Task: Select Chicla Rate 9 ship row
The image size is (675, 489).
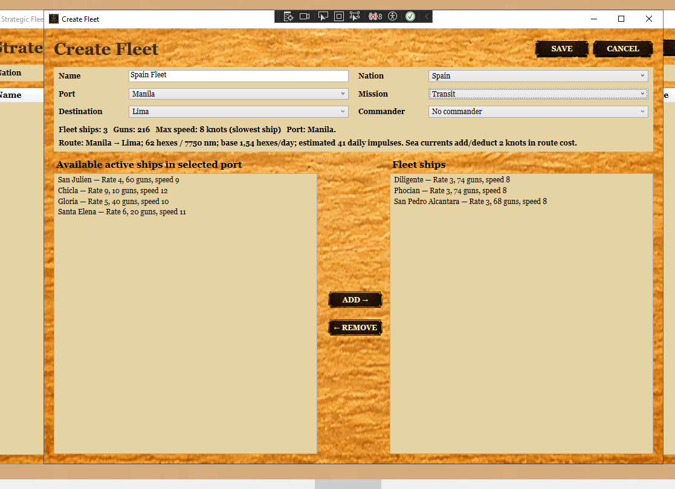Action: point(186,191)
